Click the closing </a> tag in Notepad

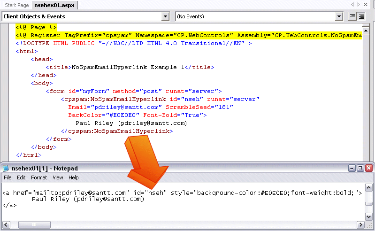[x=9, y=205]
